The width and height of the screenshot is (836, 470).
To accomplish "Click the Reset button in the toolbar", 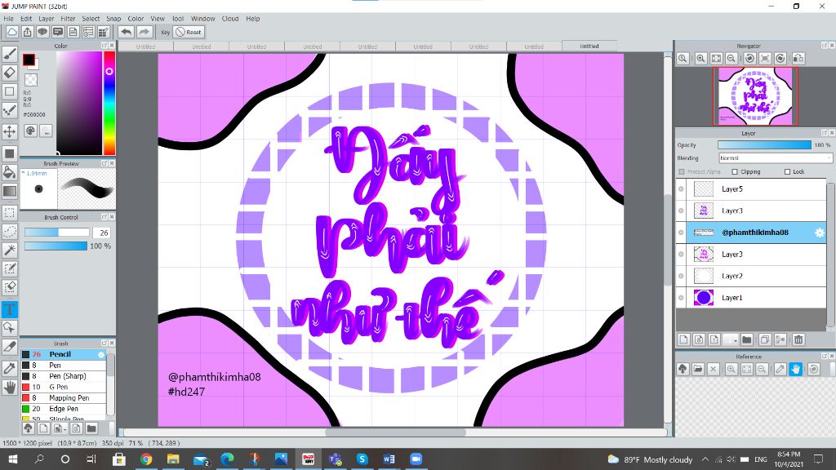I will tap(189, 32).
